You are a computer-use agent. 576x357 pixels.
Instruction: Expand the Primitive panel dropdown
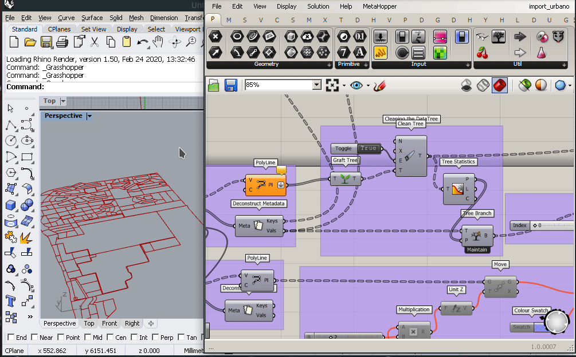(x=366, y=65)
